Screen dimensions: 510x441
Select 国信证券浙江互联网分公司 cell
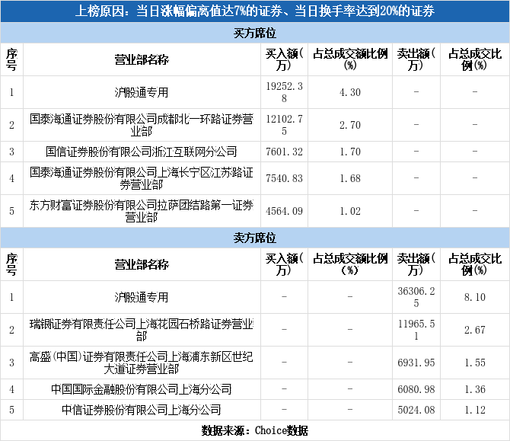tap(142, 152)
